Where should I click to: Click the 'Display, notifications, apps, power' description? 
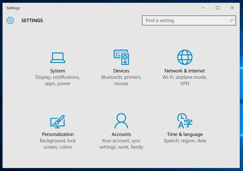point(58,80)
